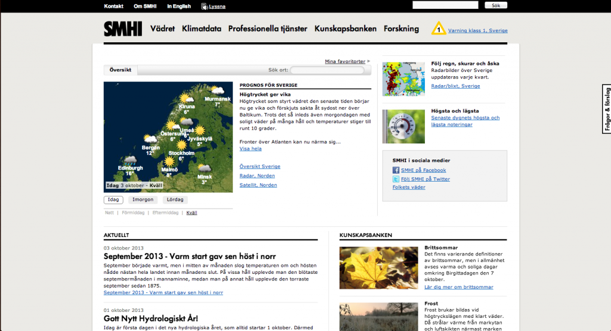Click the September 2013 headline
611x331 pixels.
coord(190,257)
